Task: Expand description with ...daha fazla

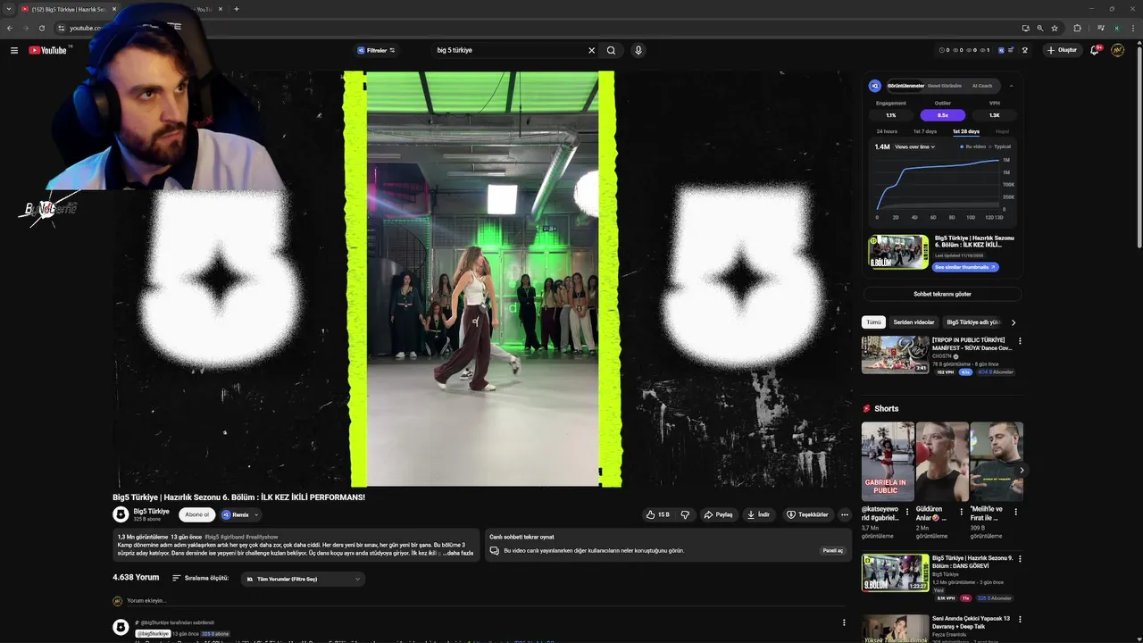Action: (459, 553)
